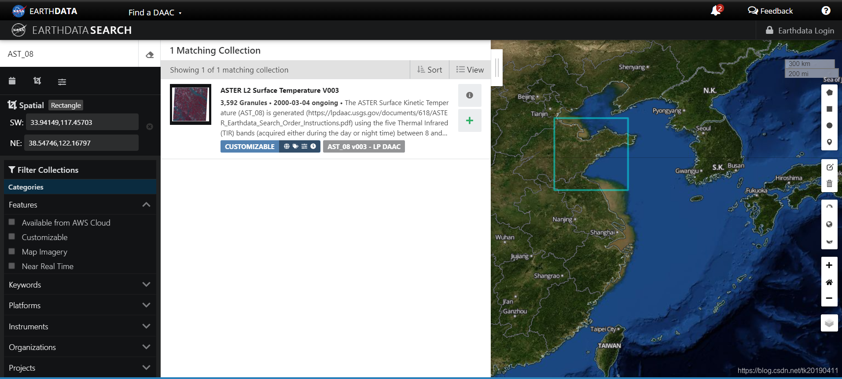Screen dimensions: 842x379
Task: Click the panel resize handle
Action: [x=497, y=67]
